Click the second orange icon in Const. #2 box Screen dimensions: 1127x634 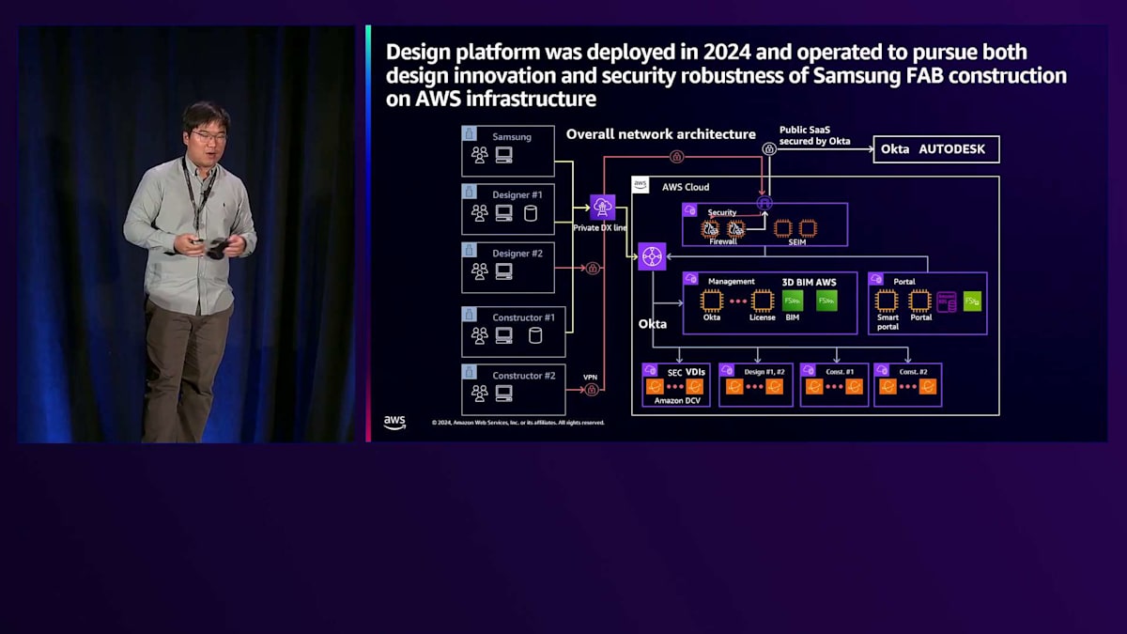[927, 387]
